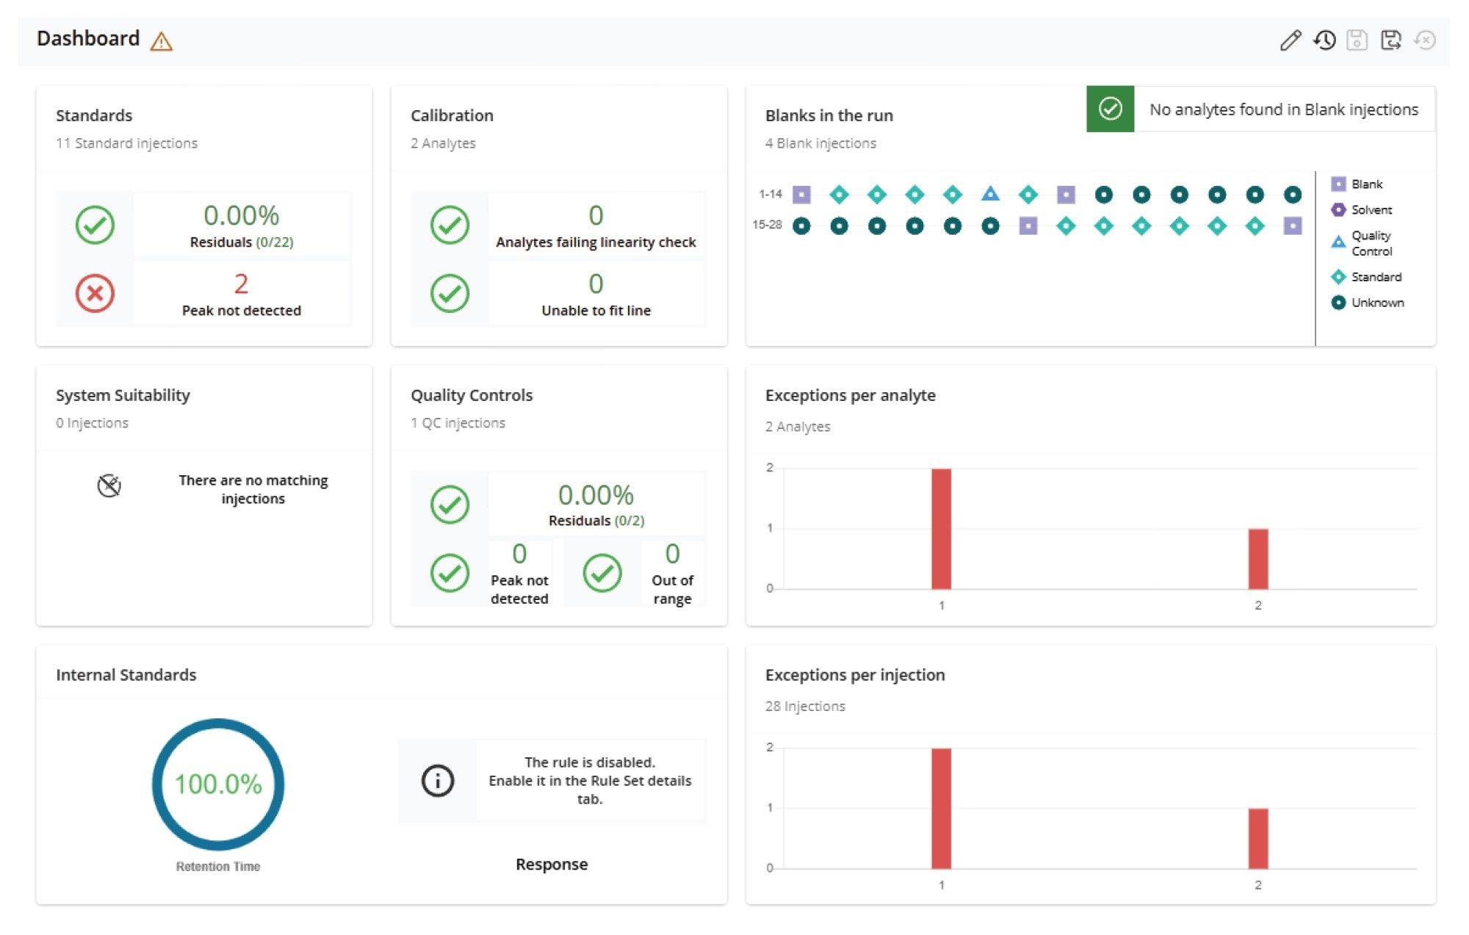Open the dashboard history with the clock icon
The image size is (1469, 935).
click(x=1324, y=42)
